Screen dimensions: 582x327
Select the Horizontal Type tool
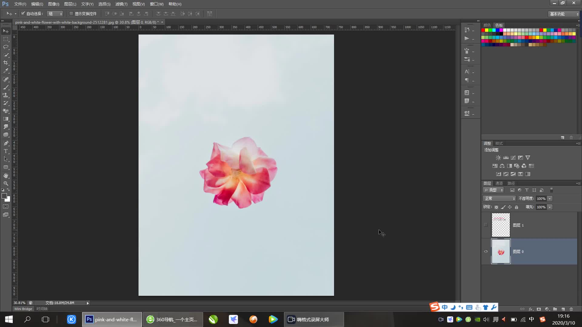point(6,151)
